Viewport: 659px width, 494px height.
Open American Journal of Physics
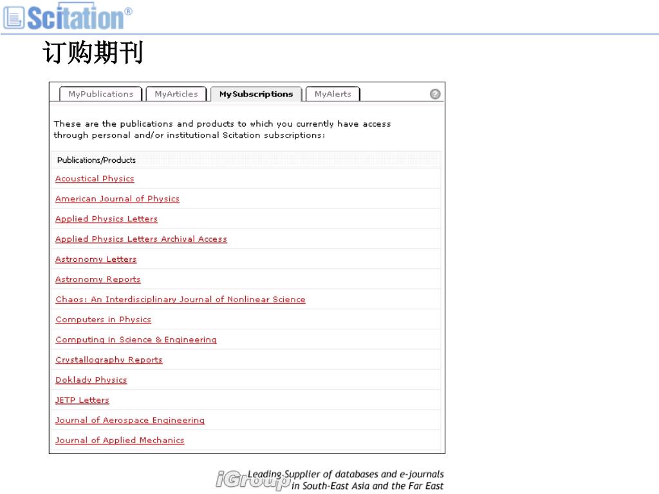117,199
